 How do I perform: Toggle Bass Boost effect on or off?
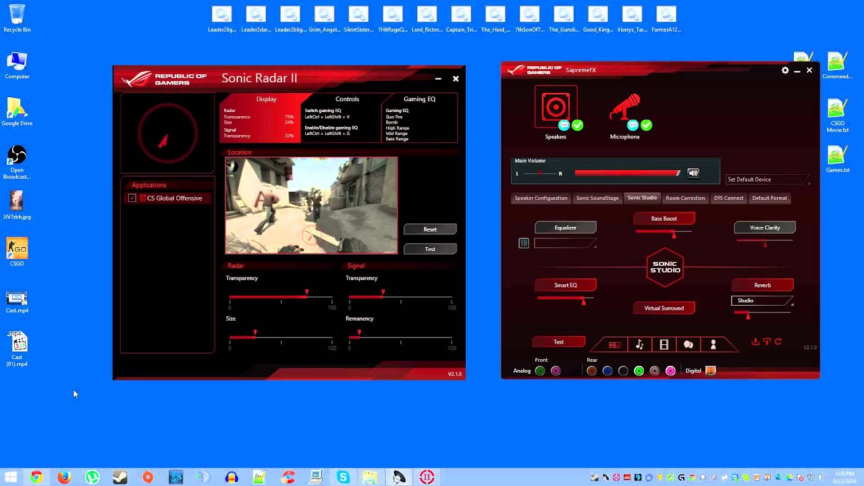click(x=664, y=219)
